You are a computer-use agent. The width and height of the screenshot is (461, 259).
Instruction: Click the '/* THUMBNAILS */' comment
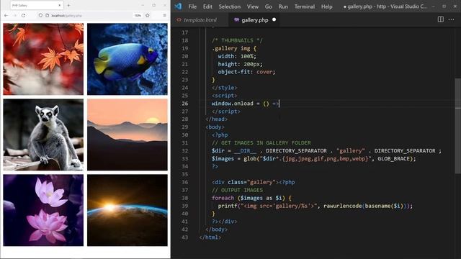coord(237,40)
